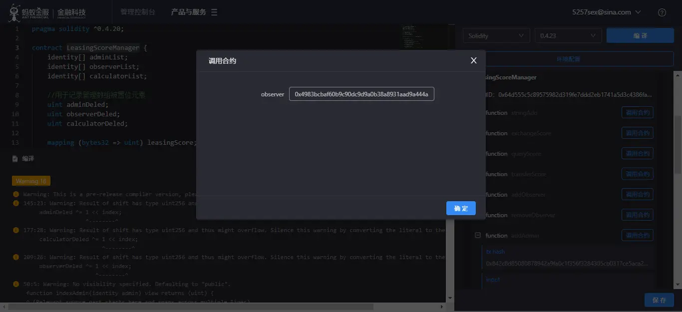Click 'uint adminDeled;' code line
The width and height of the screenshot is (682, 312).
click(78, 105)
